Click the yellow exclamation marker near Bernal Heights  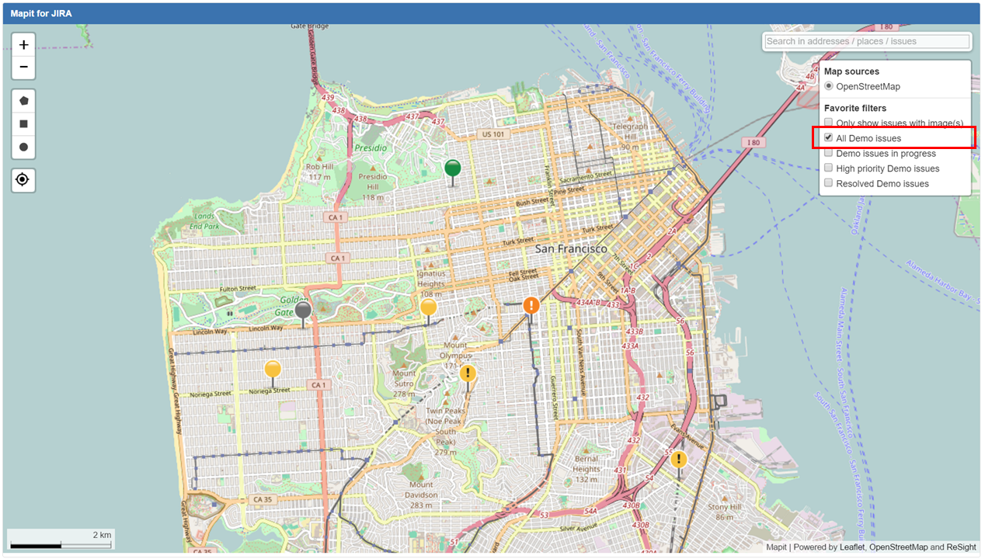coord(679,460)
